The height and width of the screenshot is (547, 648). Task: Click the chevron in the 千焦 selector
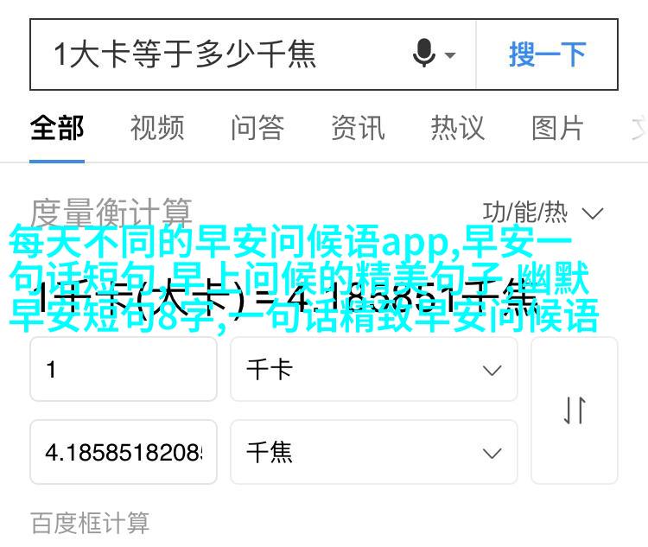(492, 453)
